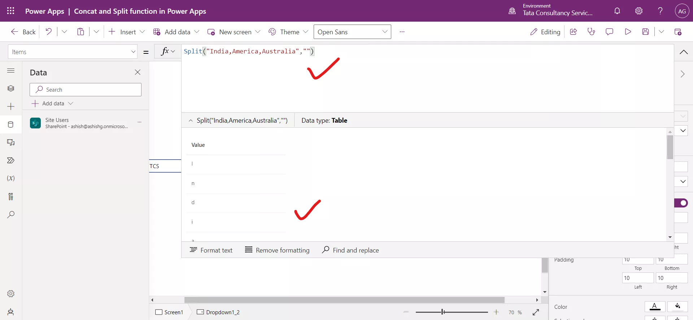Select the Site Users data source

[86, 123]
